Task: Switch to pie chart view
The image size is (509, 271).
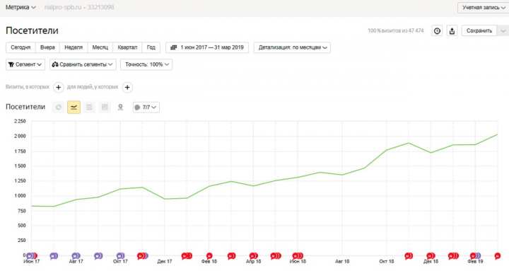Action: [59, 108]
